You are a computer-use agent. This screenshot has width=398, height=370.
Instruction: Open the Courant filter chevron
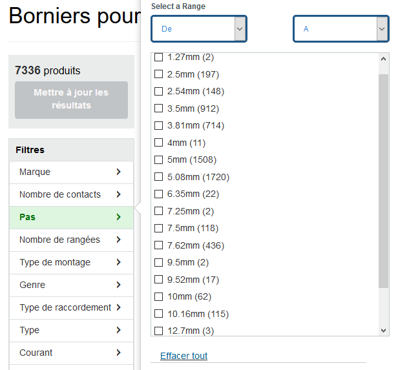[118, 353]
